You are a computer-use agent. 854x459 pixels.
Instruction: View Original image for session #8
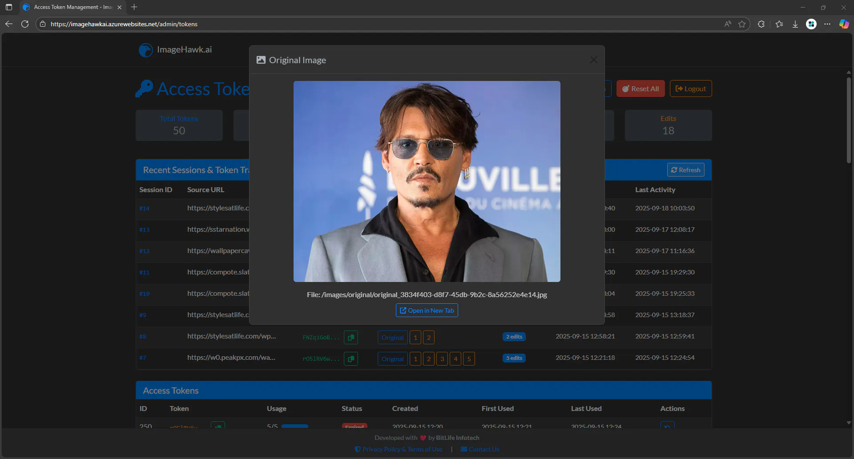click(x=392, y=338)
